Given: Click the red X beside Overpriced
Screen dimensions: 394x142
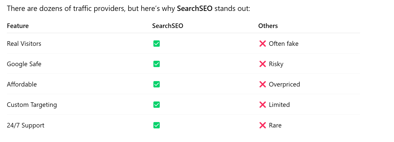Looking at the screenshot, I should (x=263, y=84).
